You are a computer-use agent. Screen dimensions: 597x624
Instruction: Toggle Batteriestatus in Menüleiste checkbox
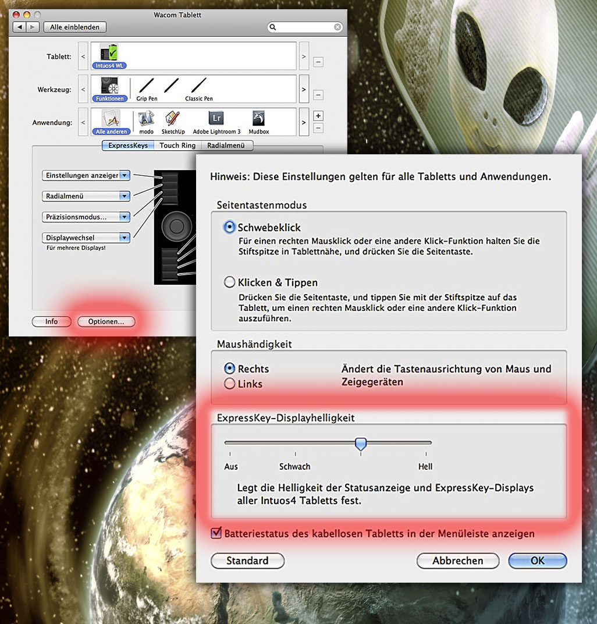(x=216, y=533)
